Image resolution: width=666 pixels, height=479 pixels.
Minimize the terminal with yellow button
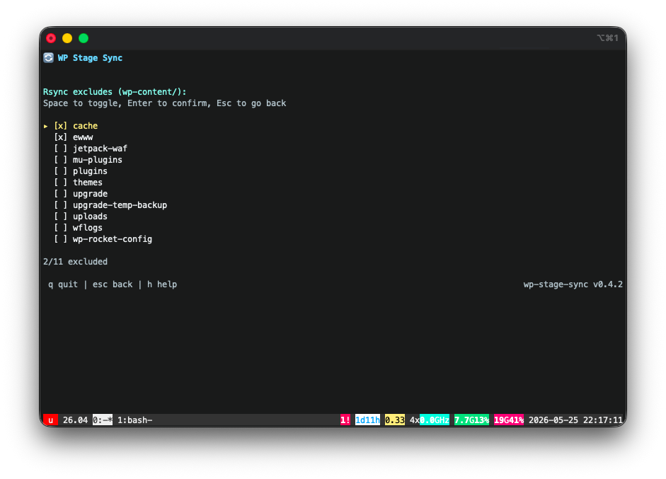[67, 38]
